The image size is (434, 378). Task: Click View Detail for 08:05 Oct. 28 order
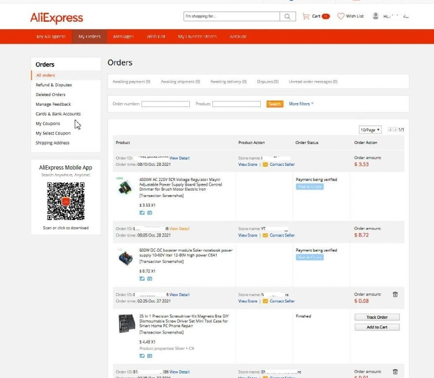[179, 229]
